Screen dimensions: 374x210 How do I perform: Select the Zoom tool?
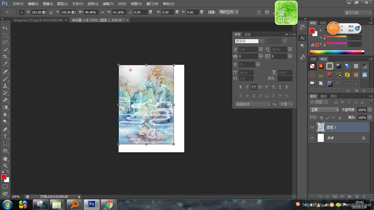click(5, 165)
